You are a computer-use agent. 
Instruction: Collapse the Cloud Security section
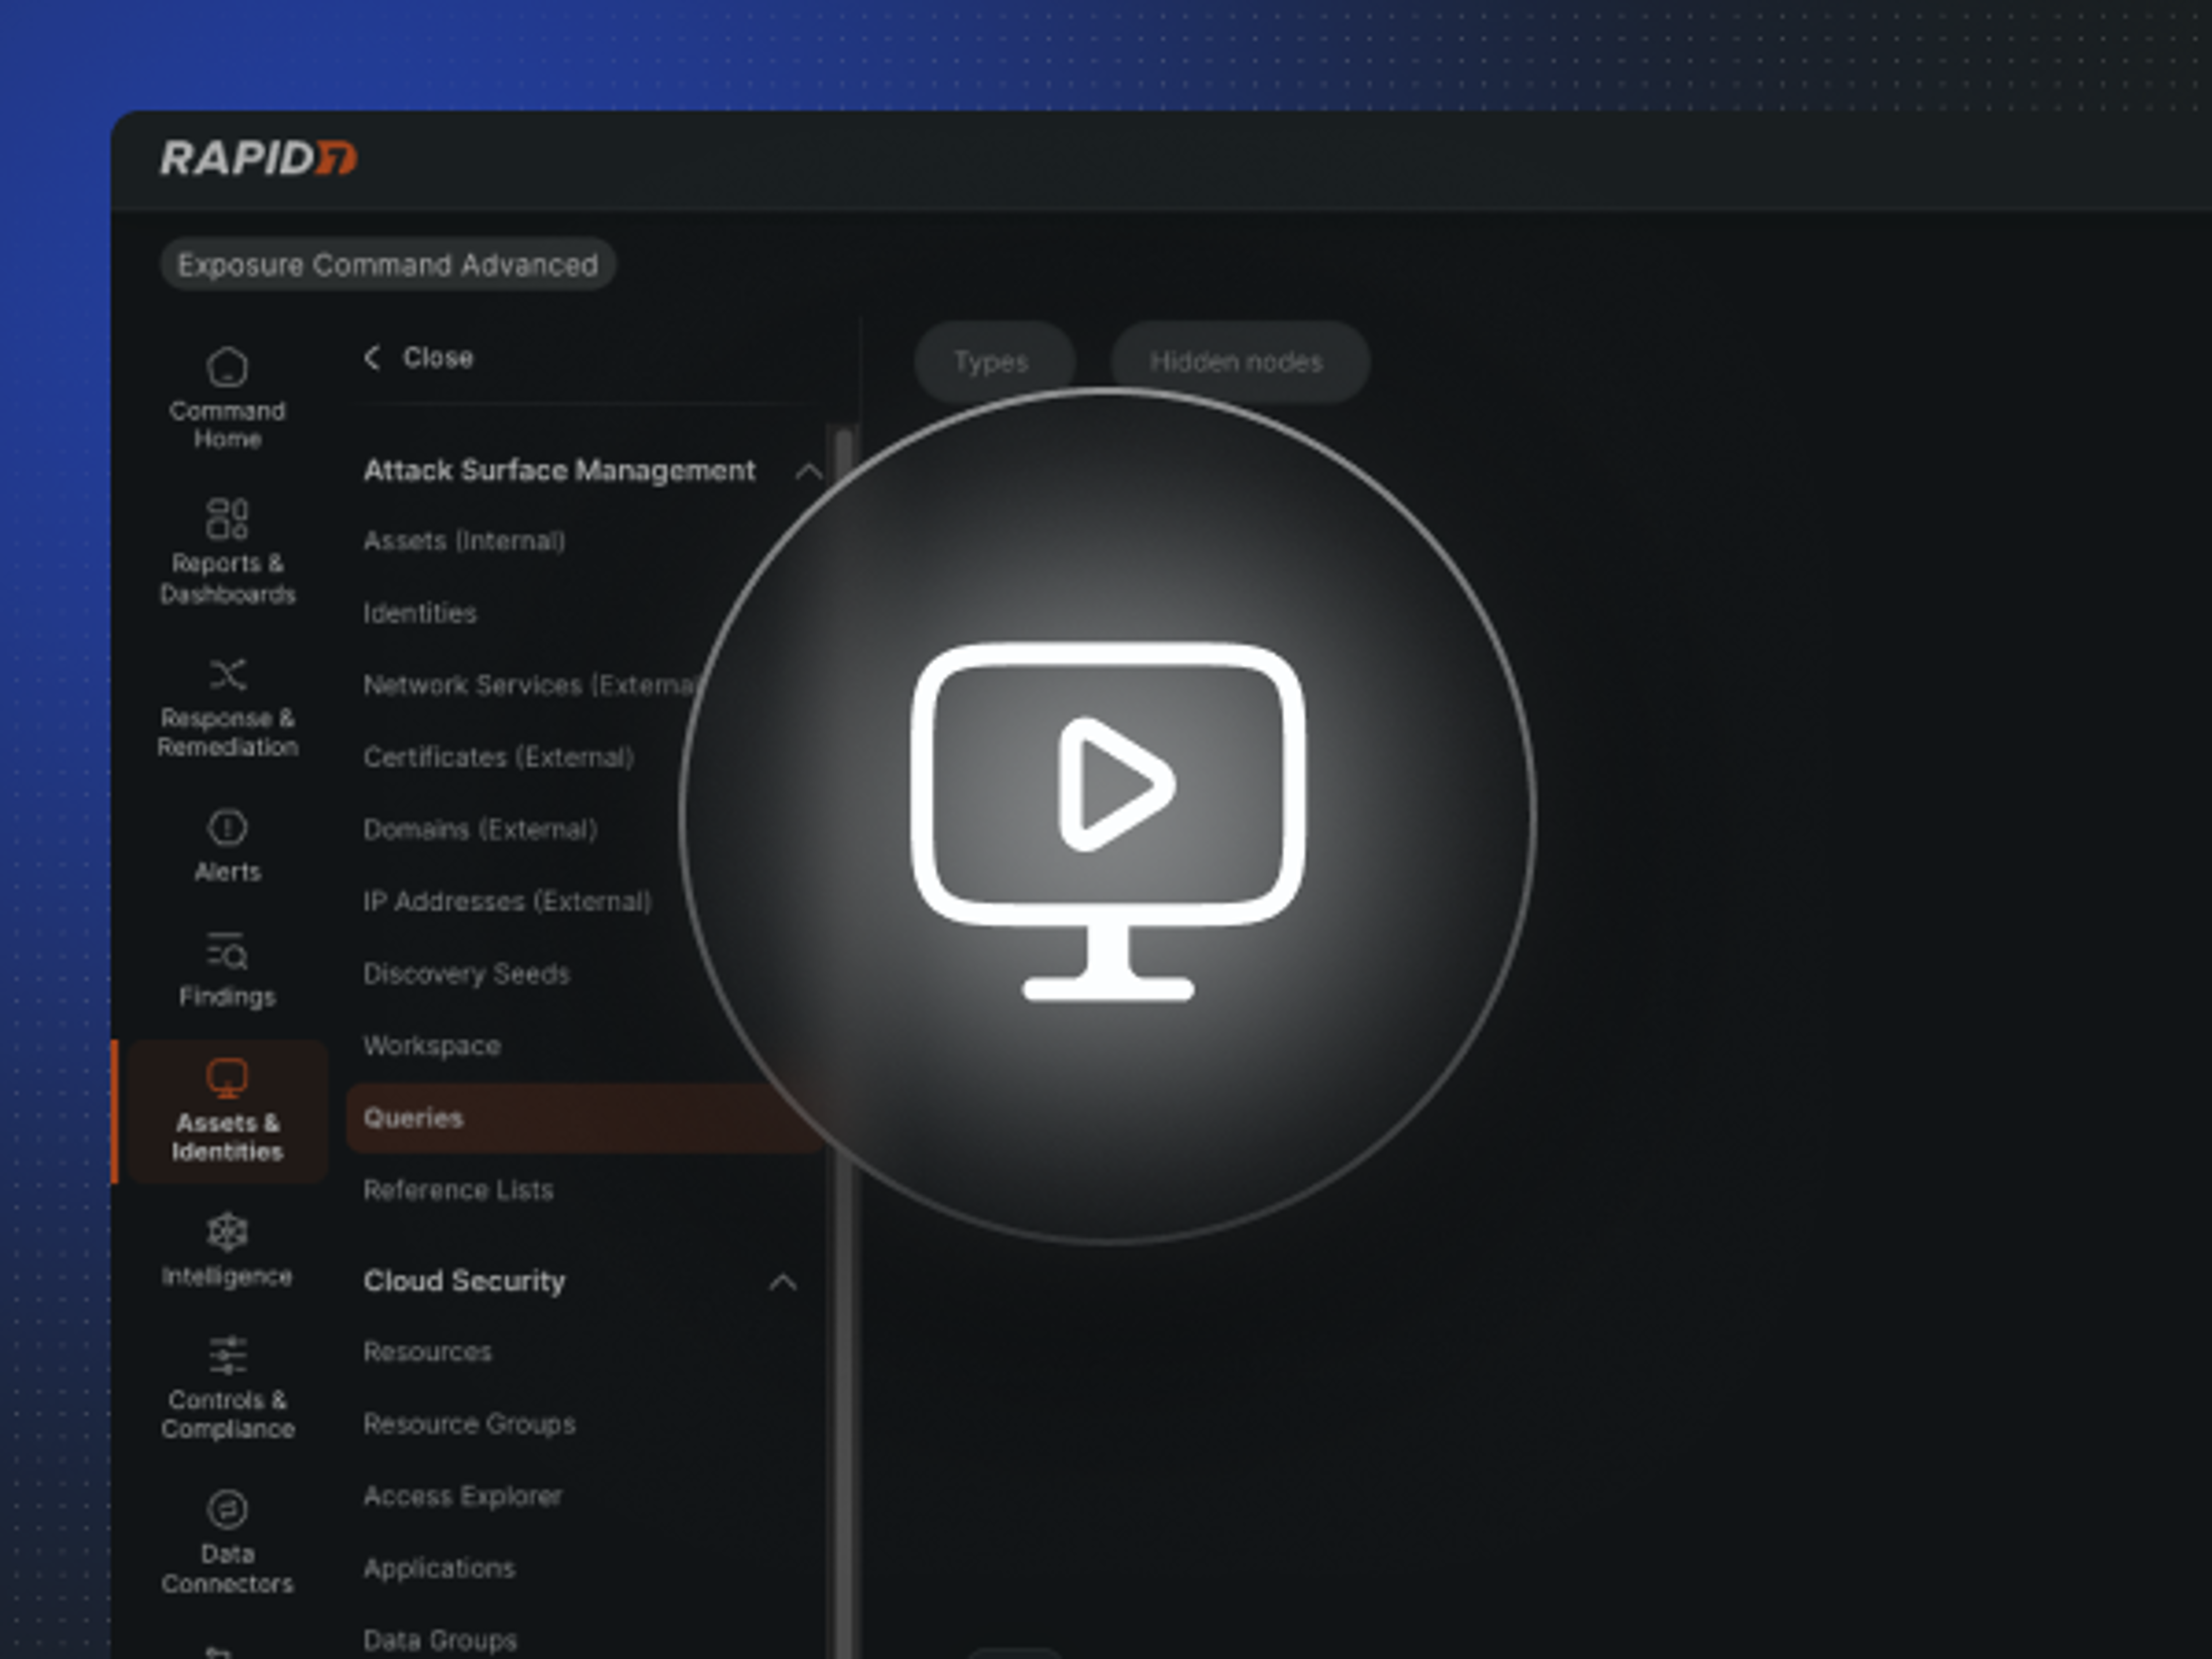[783, 1282]
